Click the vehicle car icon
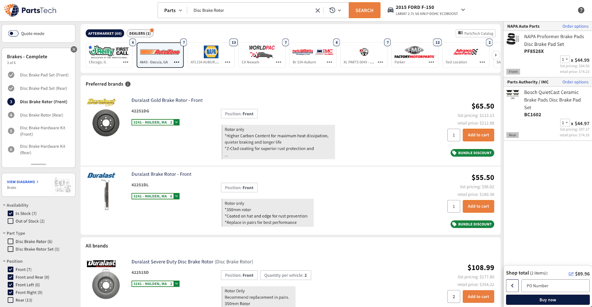Screen dimensions: 592x307 [390, 10]
